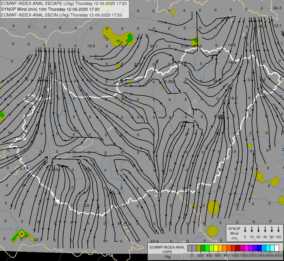Click the '24.3' value at top right
The height and width of the screenshot is (261, 284).
[x=277, y=8]
